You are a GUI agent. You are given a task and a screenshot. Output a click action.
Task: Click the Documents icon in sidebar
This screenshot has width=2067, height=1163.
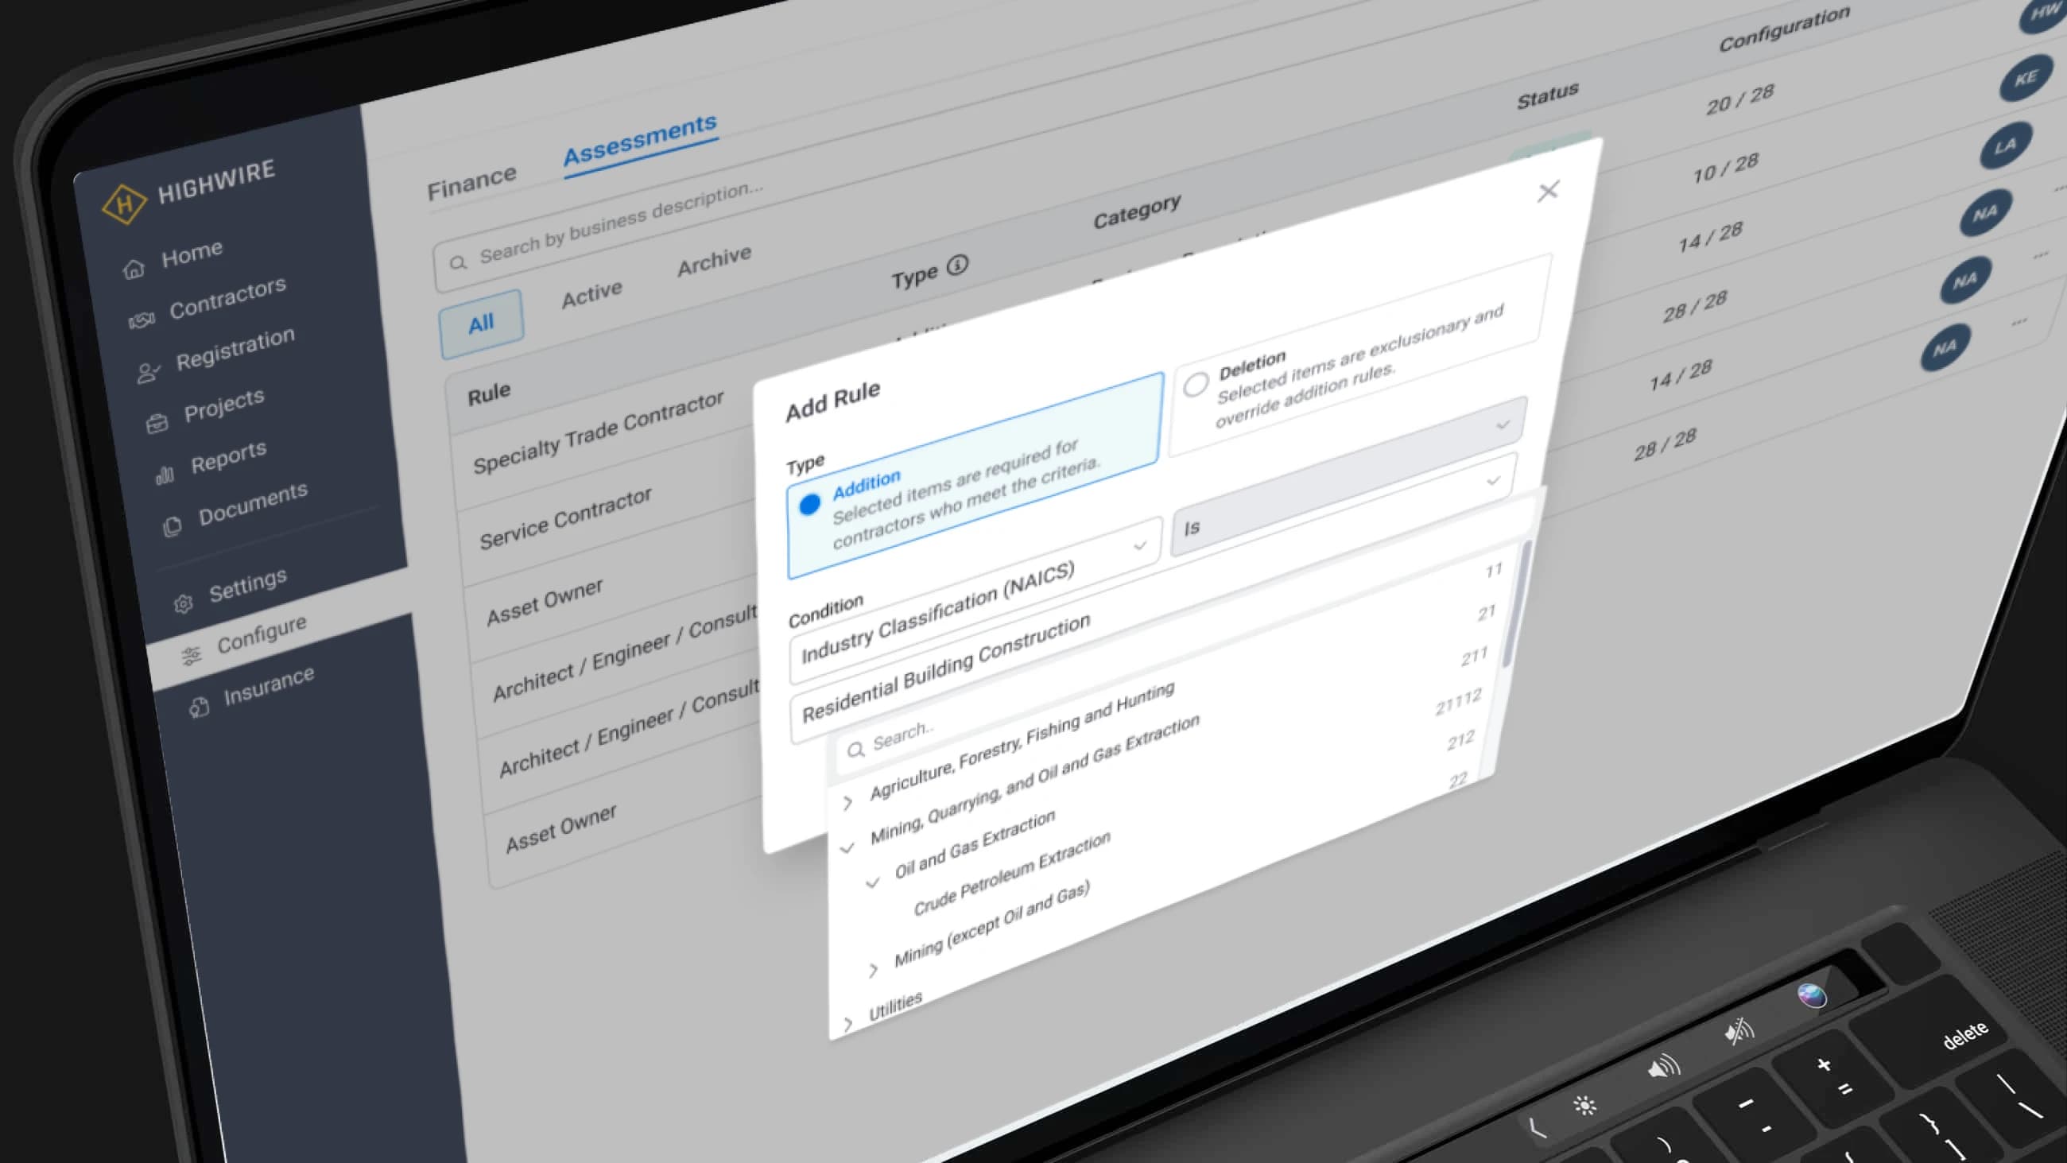[x=172, y=526]
